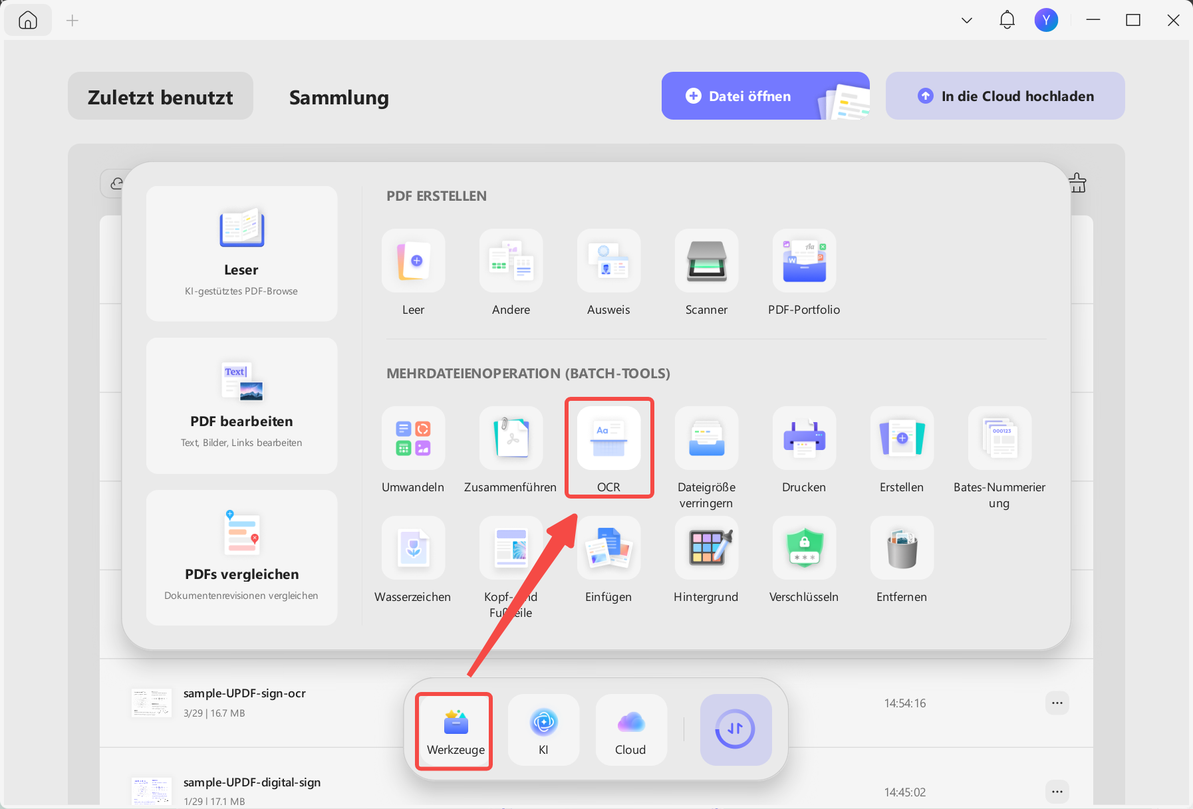The image size is (1193, 809).
Task: Open more options for sample-UPDF-sign-ocr
Action: (x=1057, y=703)
